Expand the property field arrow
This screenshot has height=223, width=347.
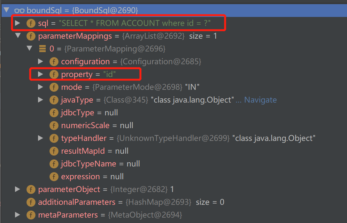point(41,74)
